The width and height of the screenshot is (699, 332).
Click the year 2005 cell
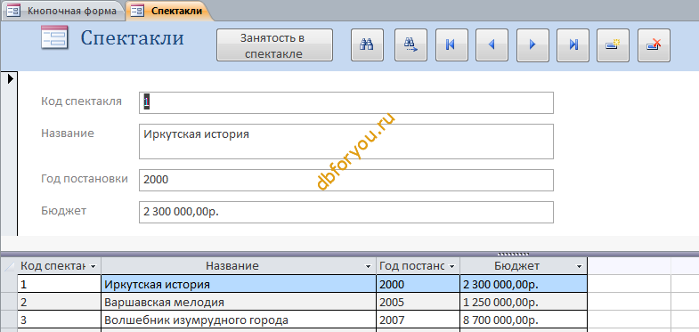tap(419, 302)
